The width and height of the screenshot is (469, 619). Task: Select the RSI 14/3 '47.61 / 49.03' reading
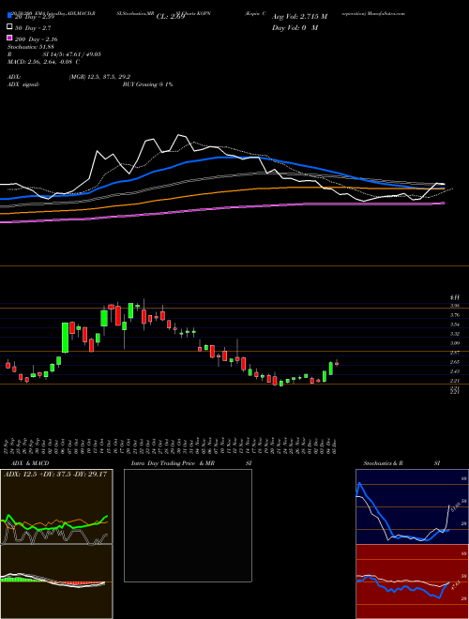click(x=83, y=54)
